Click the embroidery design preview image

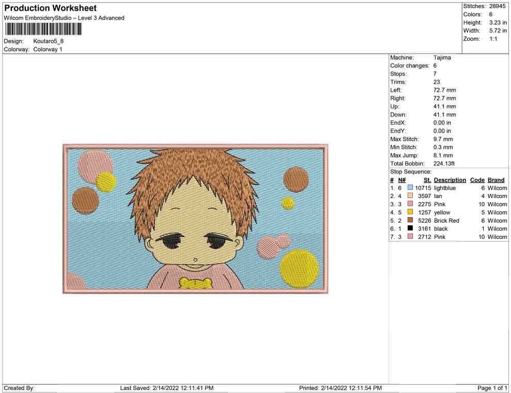tap(196, 219)
